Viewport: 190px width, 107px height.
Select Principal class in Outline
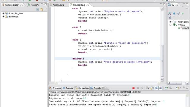[181, 25]
